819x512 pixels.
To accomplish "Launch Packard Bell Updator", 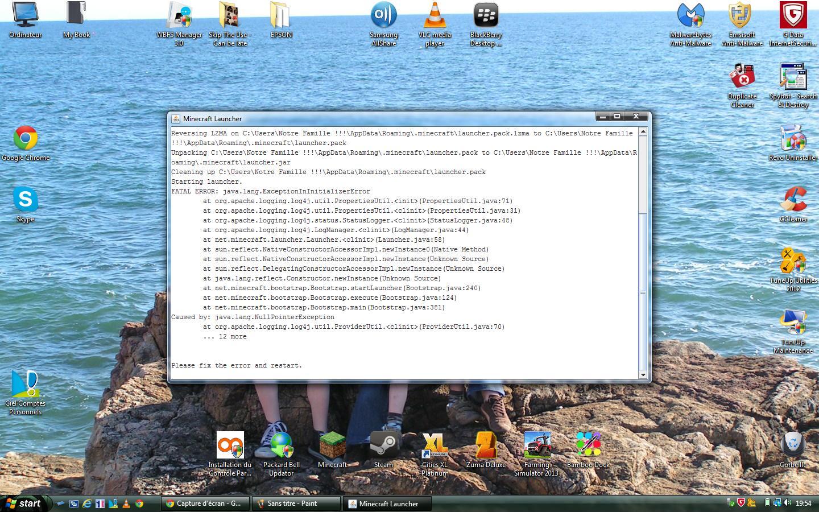I will (x=281, y=454).
